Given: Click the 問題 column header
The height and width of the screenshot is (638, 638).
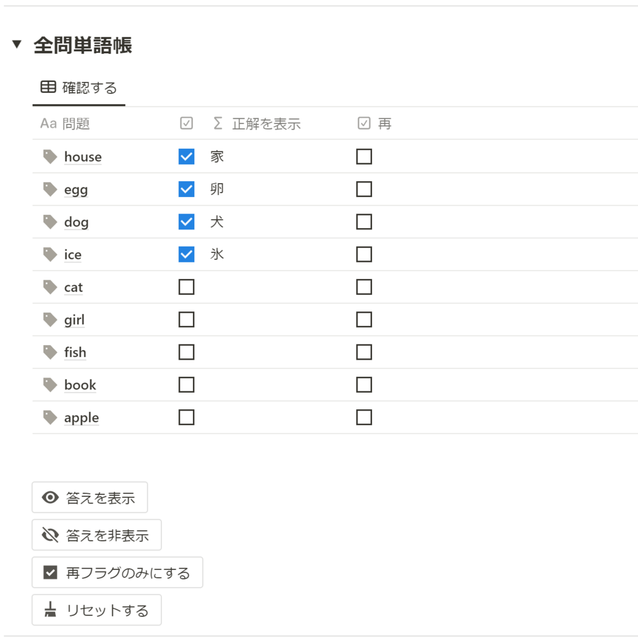Looking at the screenshot, I should (76, 123).
